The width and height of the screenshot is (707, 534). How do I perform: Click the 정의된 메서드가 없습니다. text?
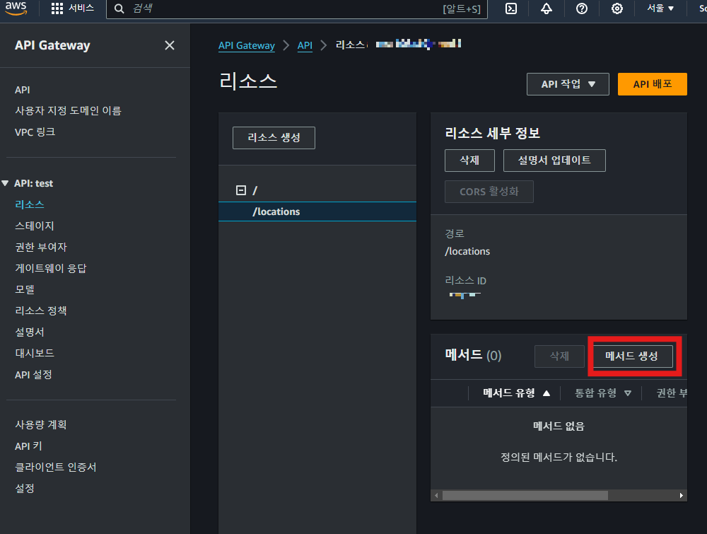[x=559, y=458]
